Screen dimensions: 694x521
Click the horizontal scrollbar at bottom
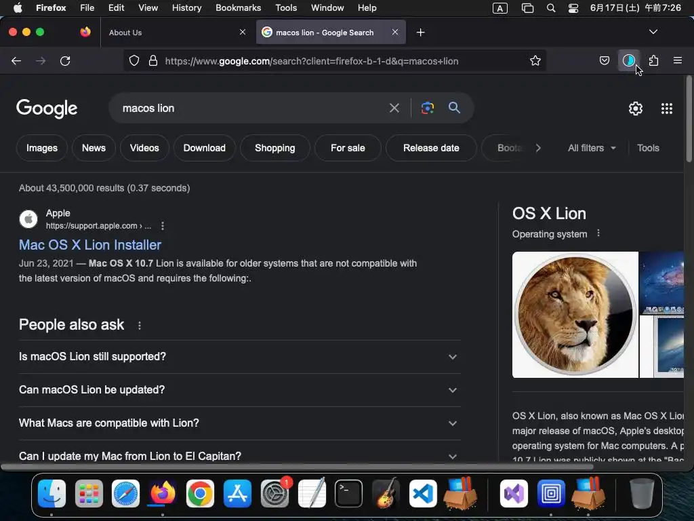coord(297,467)
